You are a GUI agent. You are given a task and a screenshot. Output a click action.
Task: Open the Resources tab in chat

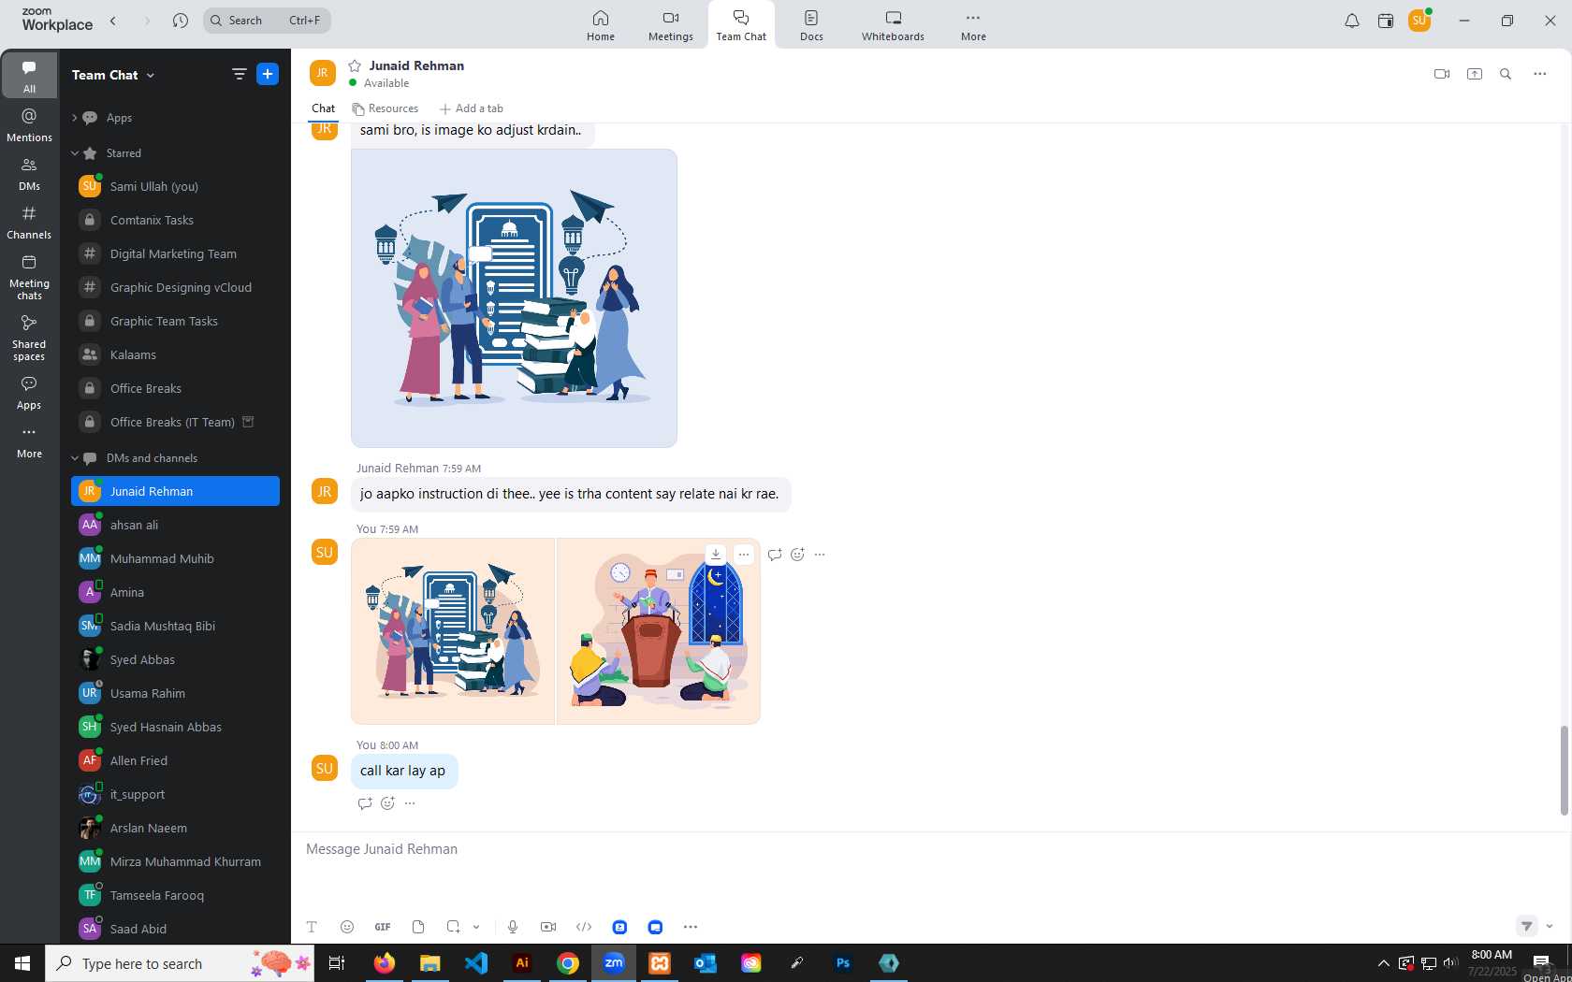point(386,108)
